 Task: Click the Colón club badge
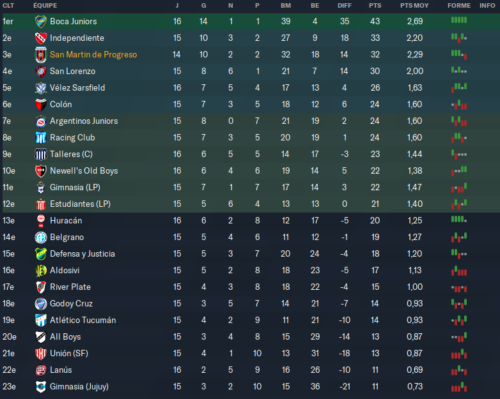point(41,104)
